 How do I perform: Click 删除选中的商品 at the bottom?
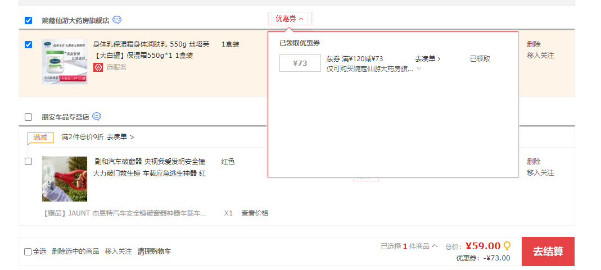tap(75, 251)
